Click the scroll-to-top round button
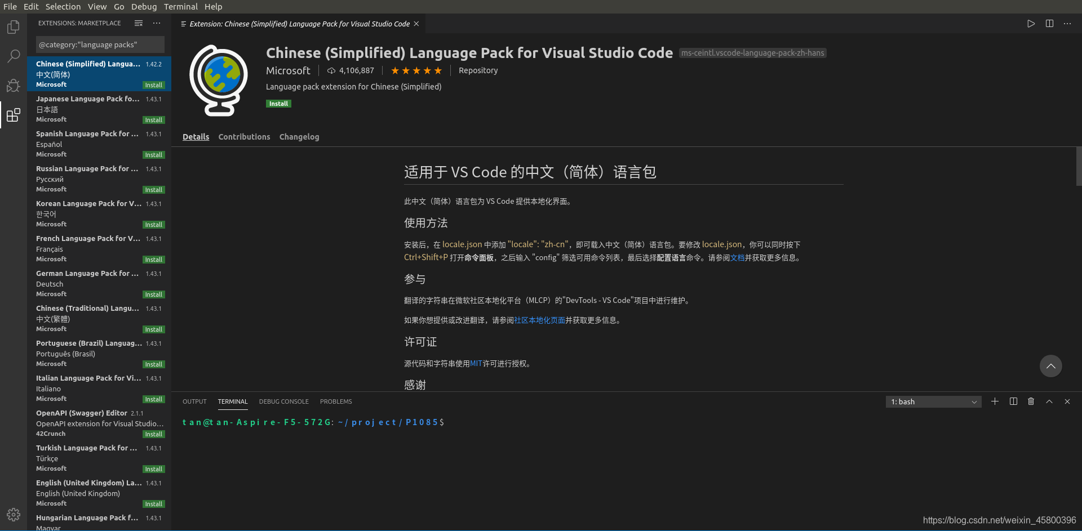Image resolution: width=1082 pixels, height=531 pixels. (1051, 366)
